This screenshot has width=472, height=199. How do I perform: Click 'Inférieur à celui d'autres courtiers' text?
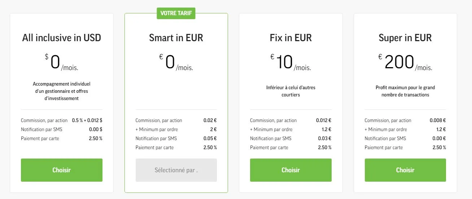click(x=290, y=91)
